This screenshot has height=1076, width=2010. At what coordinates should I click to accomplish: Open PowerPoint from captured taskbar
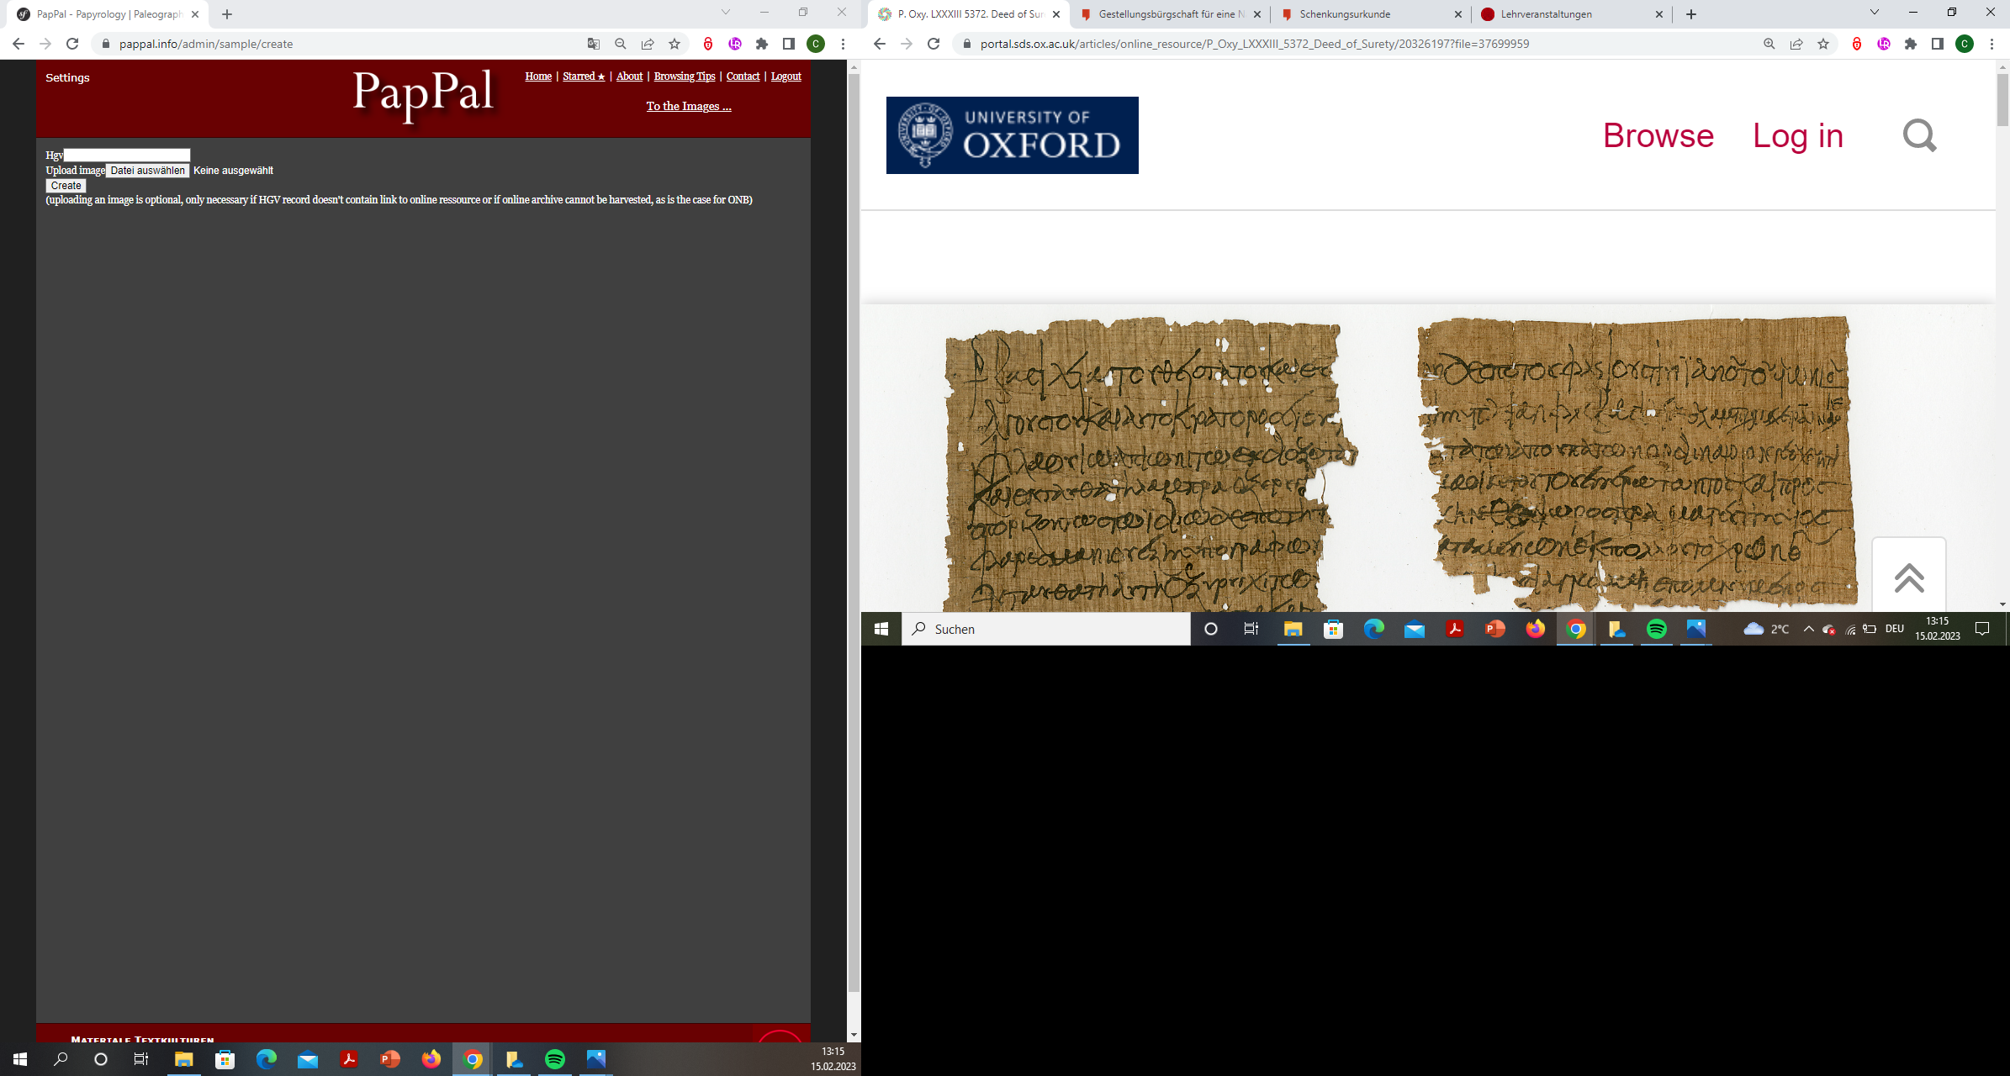(1494, 629)
